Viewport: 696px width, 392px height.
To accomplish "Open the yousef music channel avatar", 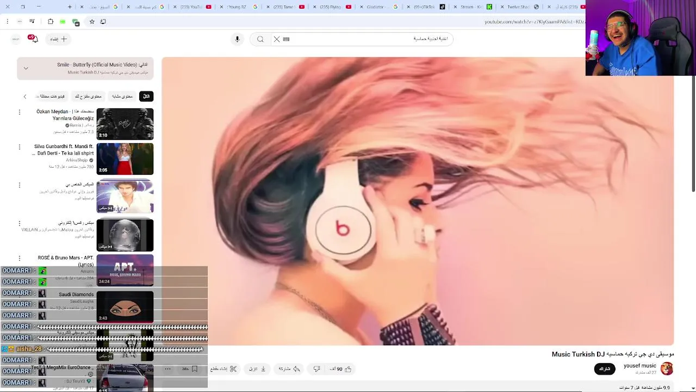I will 667,369.
